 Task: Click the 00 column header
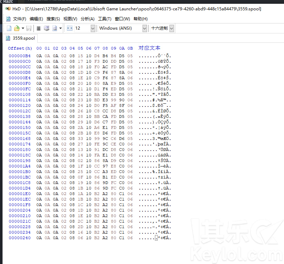click(39, 48)
